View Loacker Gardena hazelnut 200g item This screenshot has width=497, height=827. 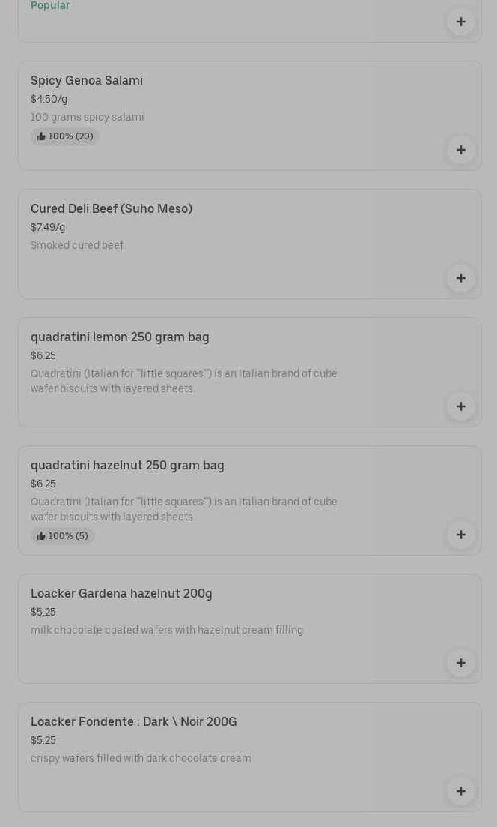[121, 593]
